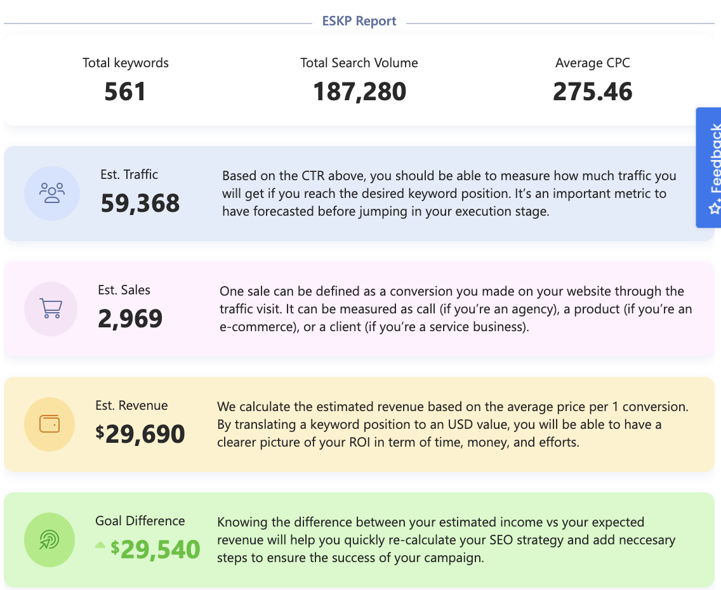721x590 pixels.
Task: Open the Feedback sidebar panel
Action: click(x=709, y=167)
